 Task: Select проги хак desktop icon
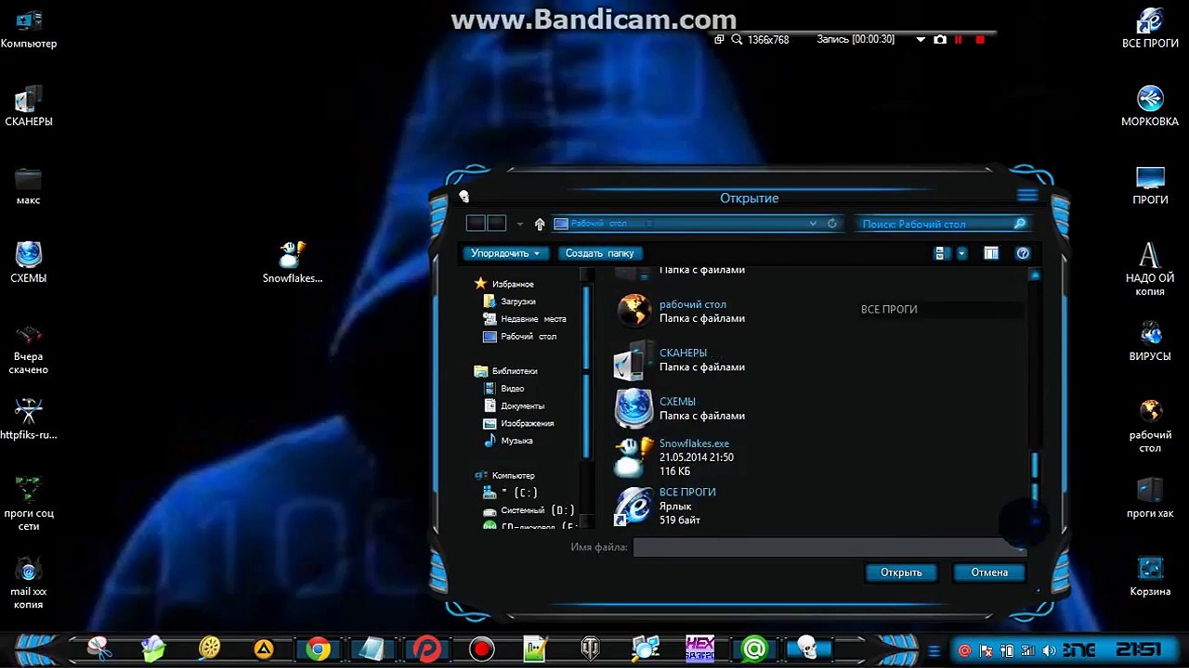pos(1150,498)
